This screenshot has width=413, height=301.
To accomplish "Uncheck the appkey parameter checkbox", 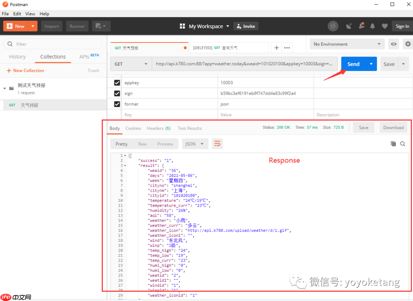I will pos(117,83).
